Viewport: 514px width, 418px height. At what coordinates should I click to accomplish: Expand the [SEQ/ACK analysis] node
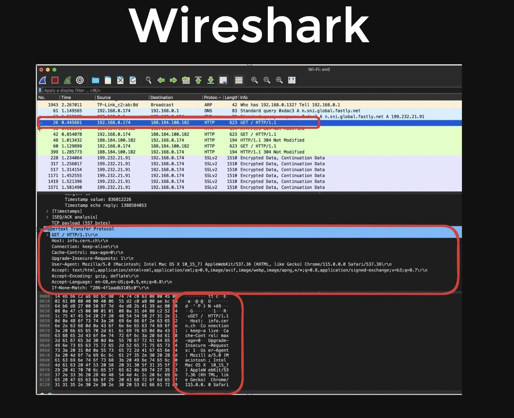(x=47, y=217)
